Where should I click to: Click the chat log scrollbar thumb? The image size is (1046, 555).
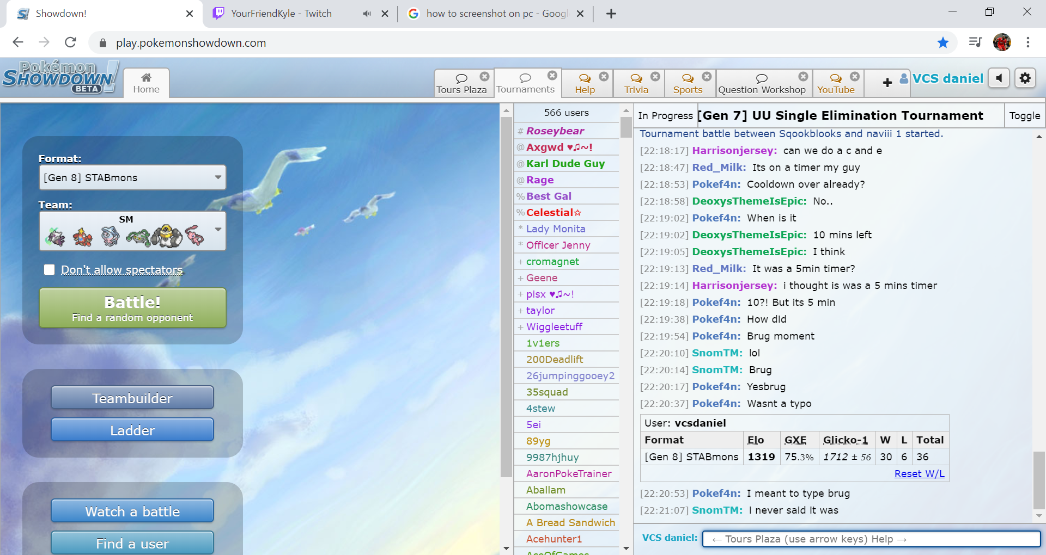(1039, 480)
